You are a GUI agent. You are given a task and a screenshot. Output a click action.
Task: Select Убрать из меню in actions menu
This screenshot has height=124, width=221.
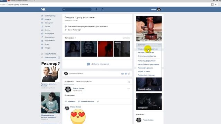(144, 71)
